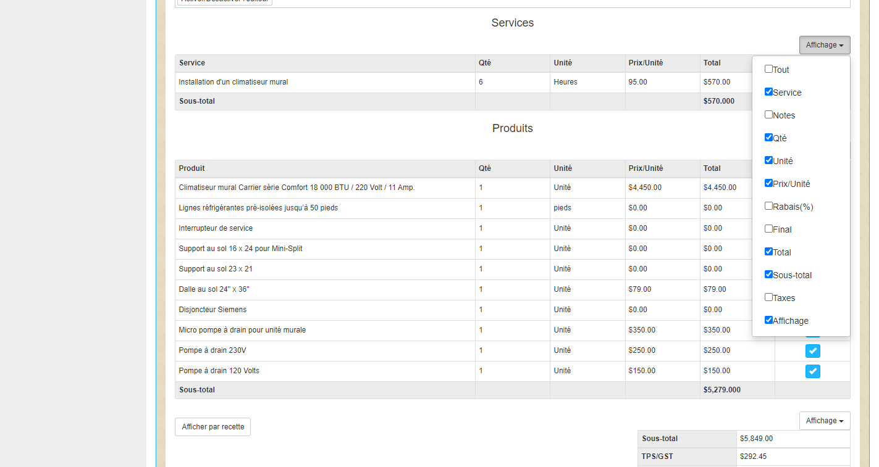Toggle the Unité checkbox off

click(768, 160)
